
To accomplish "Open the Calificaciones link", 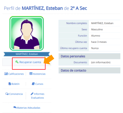I will pos(16,74).
